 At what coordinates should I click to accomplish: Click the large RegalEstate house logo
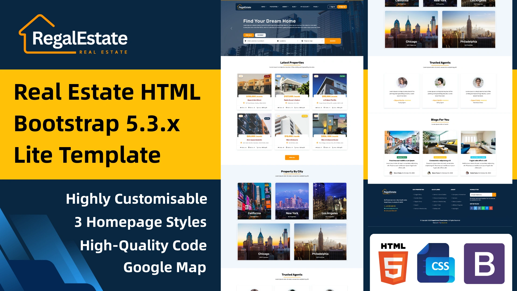[73, 34]
